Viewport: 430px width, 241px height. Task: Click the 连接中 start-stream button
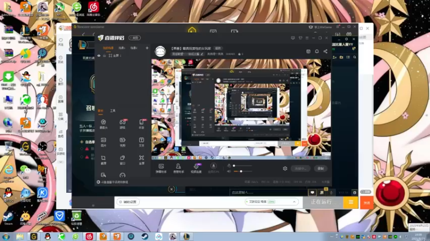(x=300, y=169)
